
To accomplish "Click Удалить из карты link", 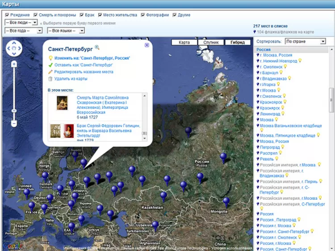I will click(71, 79).
